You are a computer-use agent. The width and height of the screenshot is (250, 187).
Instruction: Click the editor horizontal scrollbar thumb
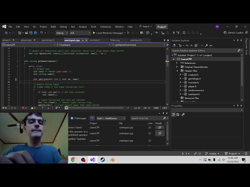tap(96, 108)
